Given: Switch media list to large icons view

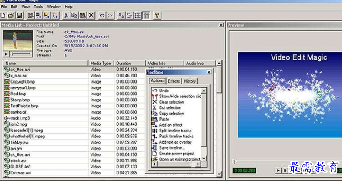Looking at the screenshot, I should (x=121, y=16).
